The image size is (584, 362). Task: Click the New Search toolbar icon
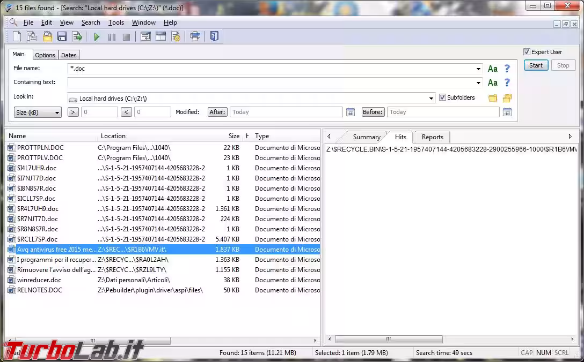click(17, 36)
